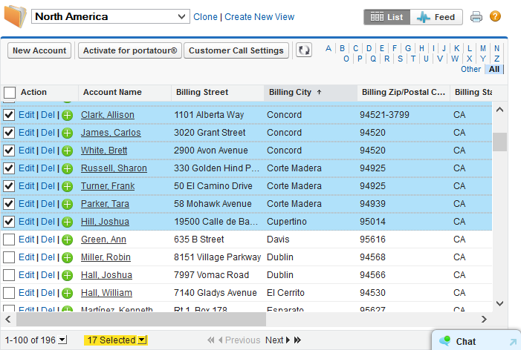Click green plus icon beside Green, Ann

[x=67, y=240]
